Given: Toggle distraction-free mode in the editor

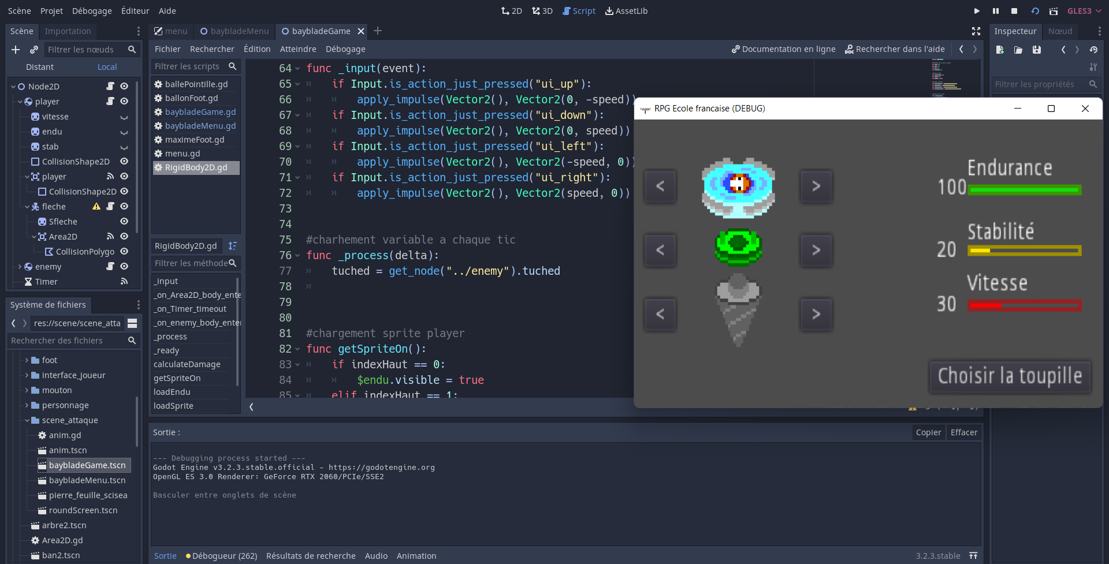Looking at the screenshot, I should [x=976, y=31].
